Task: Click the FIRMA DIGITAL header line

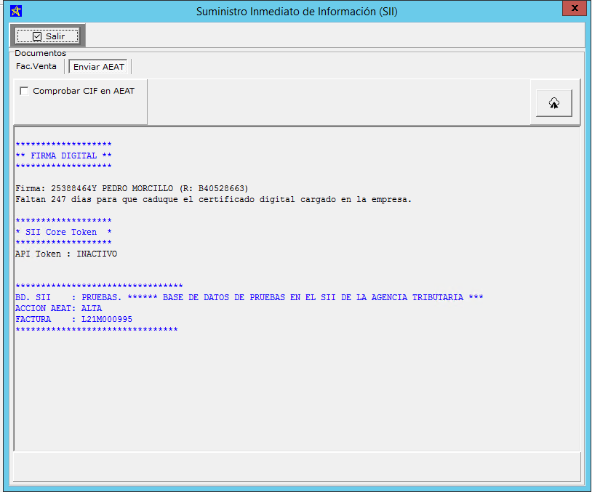Action: point(63,156)
